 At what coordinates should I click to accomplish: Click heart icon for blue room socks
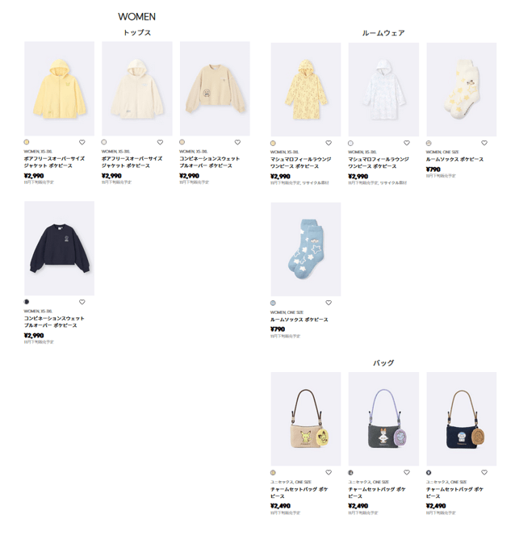329,303
